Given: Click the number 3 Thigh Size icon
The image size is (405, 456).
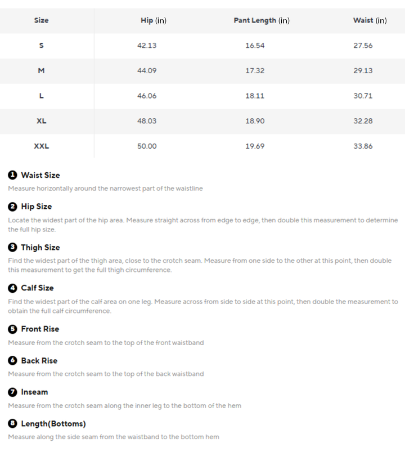Looking at the screenshot, I should point(12,248).
